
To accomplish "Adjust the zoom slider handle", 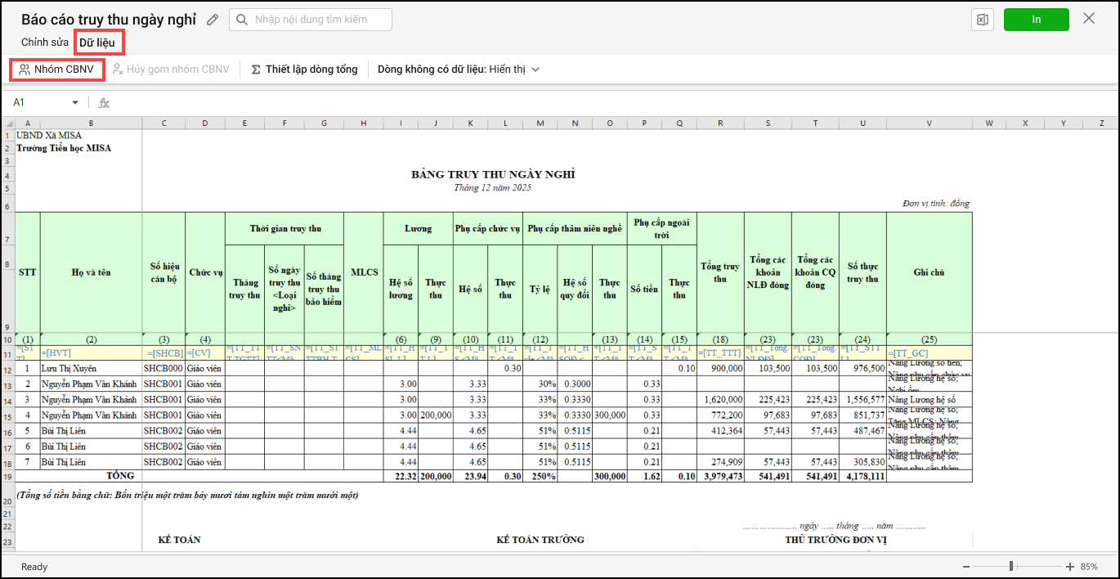I will point(1012,567).
